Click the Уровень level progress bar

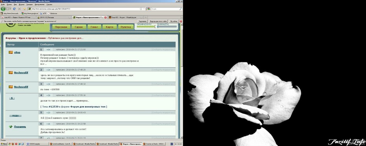click(x=166, y=27)
